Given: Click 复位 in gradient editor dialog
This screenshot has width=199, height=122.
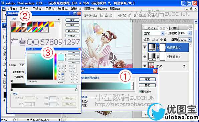Looking at the screenshot, I should coord(72,25).
